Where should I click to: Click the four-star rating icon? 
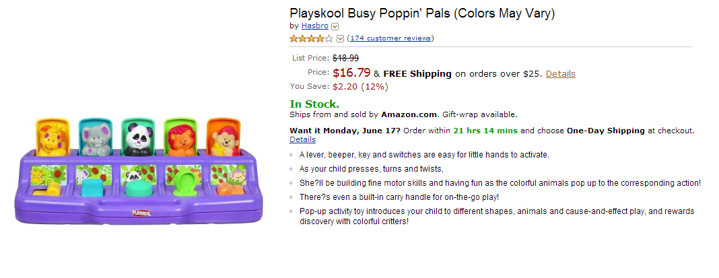point(311,38)
